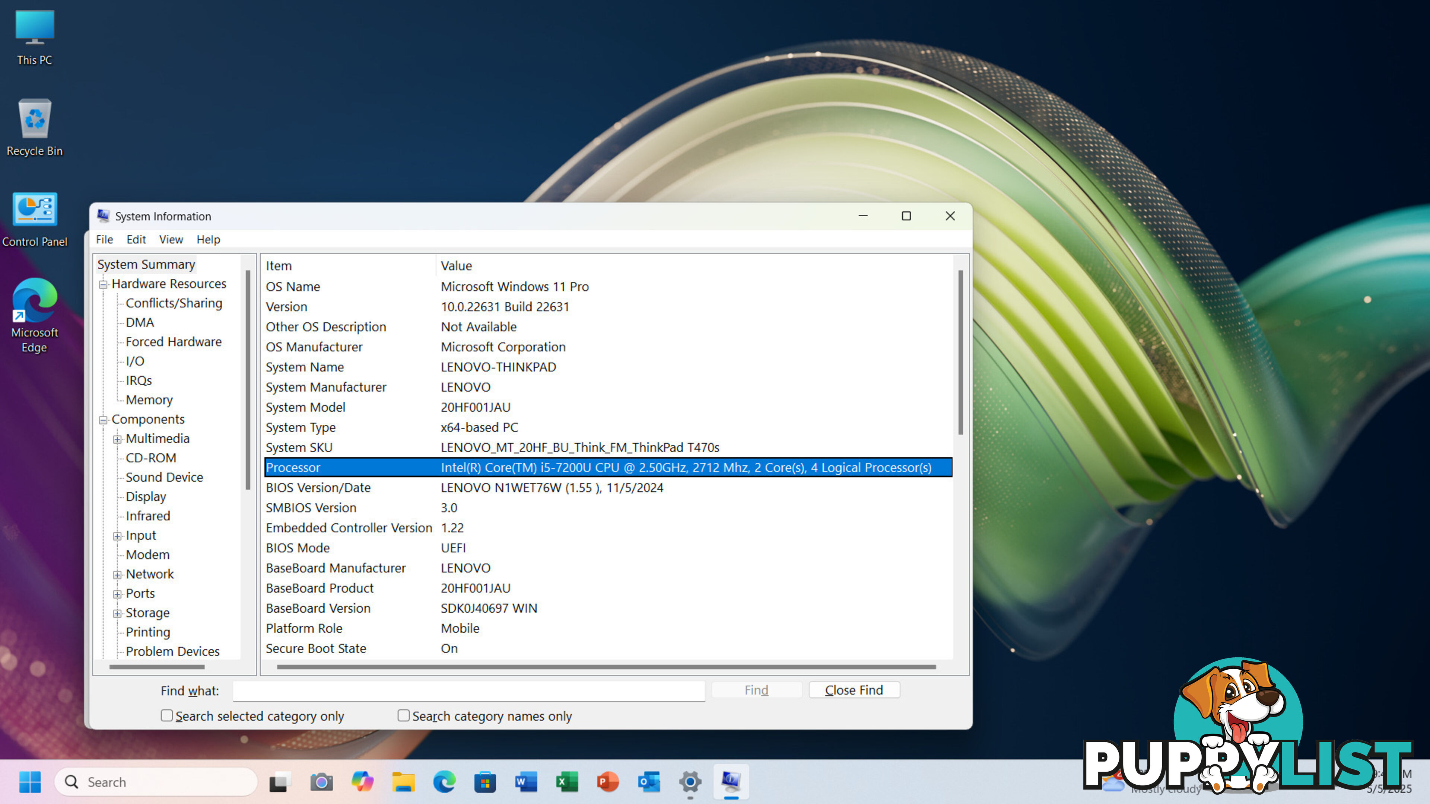Image resolution: width=1430 pixels, height=804 pixels.
Task: Enable Search category names only checkbox
Action: click(404, 716)
